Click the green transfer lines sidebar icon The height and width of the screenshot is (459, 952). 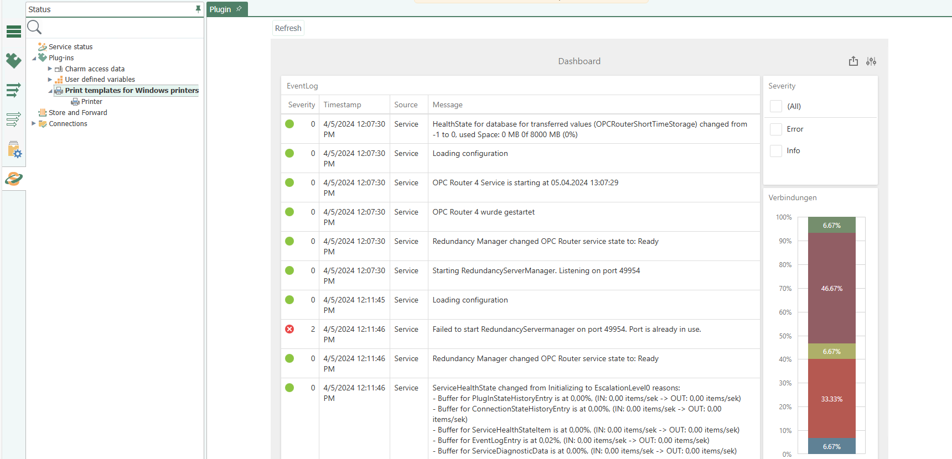(x=14, y=90)
